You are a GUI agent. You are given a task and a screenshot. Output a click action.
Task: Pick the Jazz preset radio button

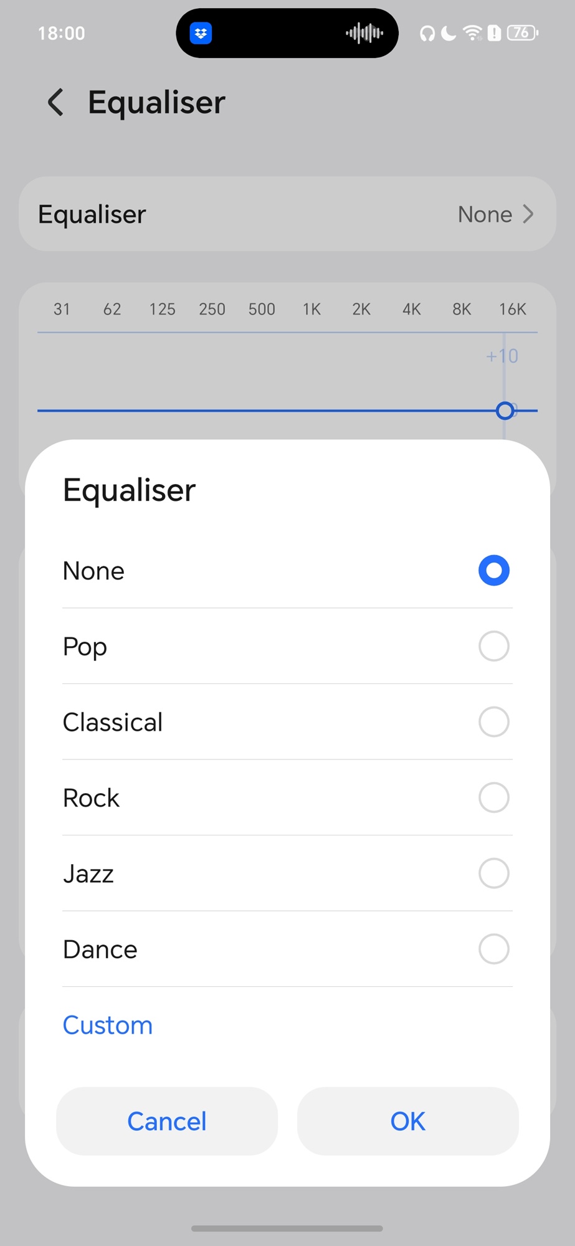[x=493, y=873]
